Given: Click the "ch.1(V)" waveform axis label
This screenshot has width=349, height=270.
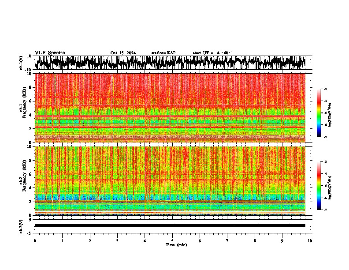Looking at the screenshot, I should click(x=21, y=63).
